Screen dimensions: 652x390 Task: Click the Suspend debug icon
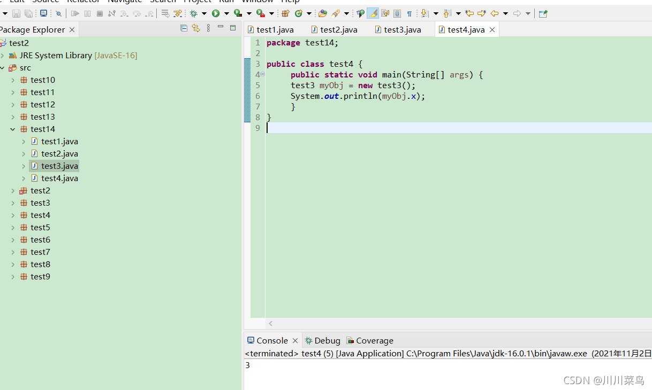click(87, 13)
